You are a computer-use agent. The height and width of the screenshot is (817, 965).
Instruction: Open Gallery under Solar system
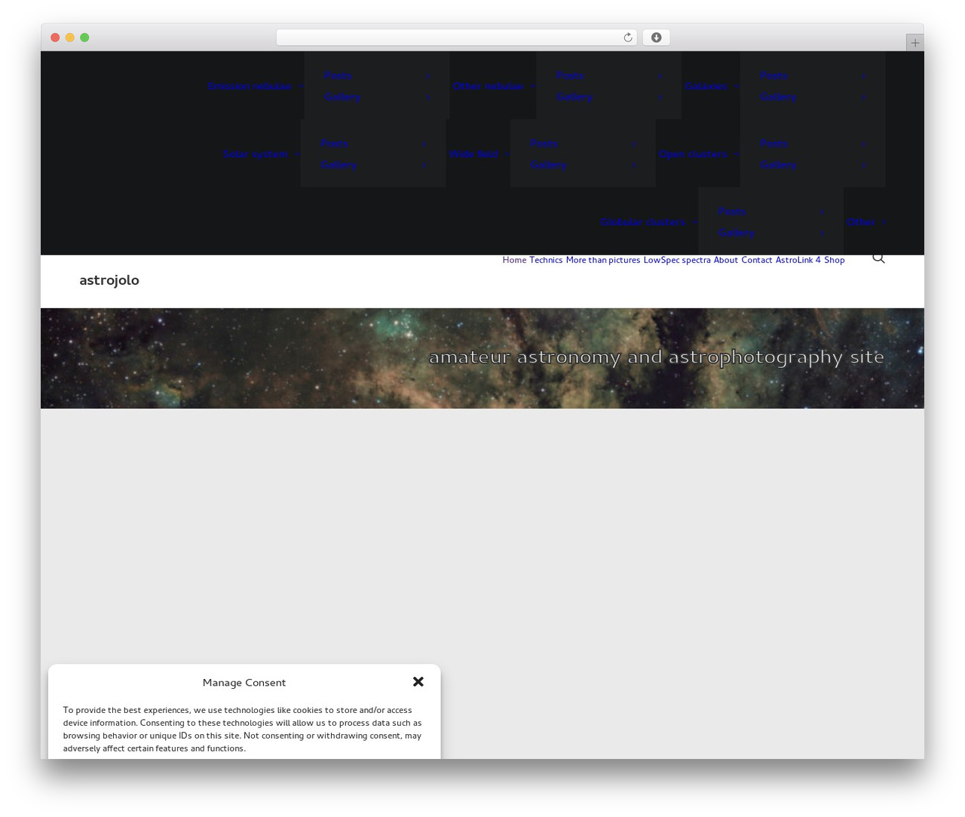339,164
